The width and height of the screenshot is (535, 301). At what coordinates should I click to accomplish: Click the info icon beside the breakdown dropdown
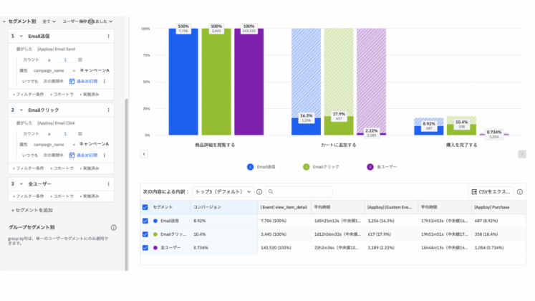pyautogui.click(x=259, y=192)
